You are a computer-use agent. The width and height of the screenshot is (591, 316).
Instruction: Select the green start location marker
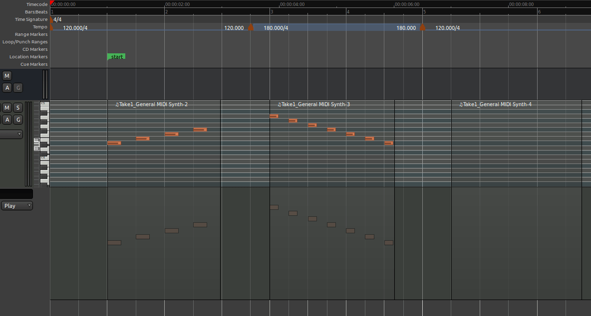116,57
